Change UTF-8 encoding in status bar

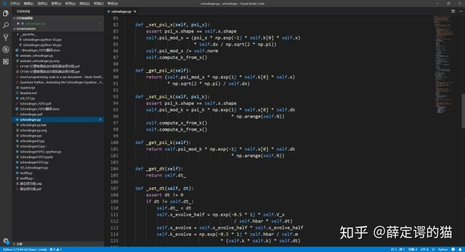tap(424, 249)
